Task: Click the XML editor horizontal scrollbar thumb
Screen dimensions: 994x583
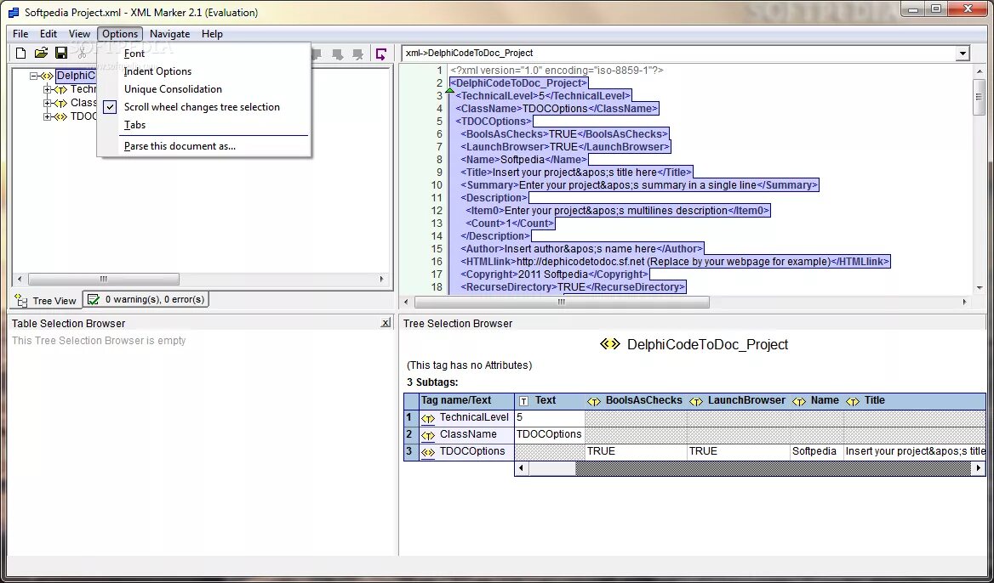Action: [561, 303]
